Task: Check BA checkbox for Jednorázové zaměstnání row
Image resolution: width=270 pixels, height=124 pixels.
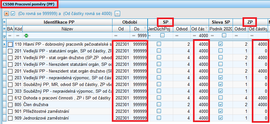Action: (x=10, y=118)
